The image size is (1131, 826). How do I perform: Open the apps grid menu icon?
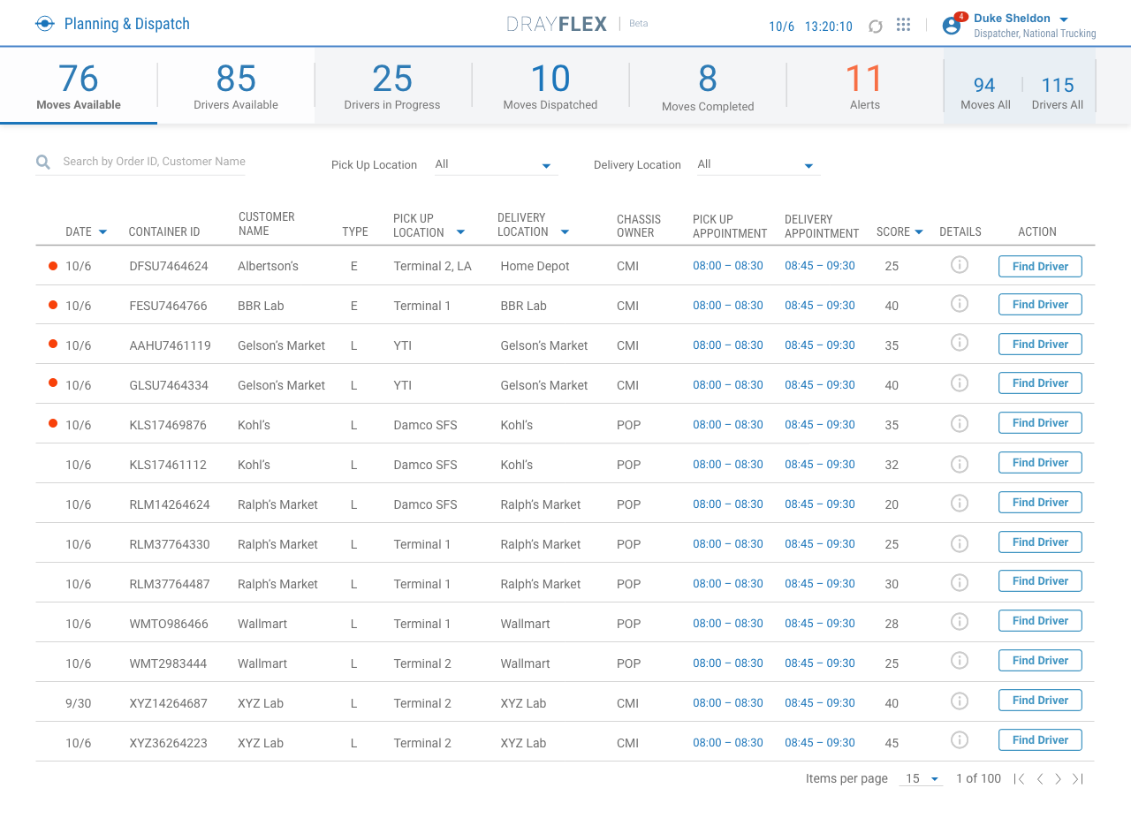(903, 26)
